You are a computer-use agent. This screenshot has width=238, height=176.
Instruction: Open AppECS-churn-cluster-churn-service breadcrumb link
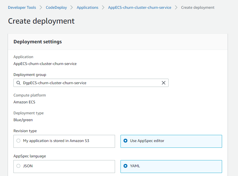point(140,7)
